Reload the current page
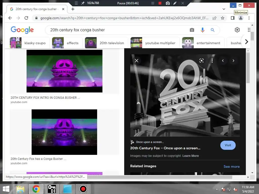This screenshot has height=194, width=259. point(26,18)
